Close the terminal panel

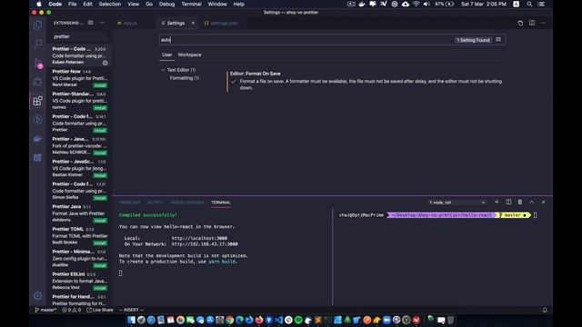[x=544, y=202]
